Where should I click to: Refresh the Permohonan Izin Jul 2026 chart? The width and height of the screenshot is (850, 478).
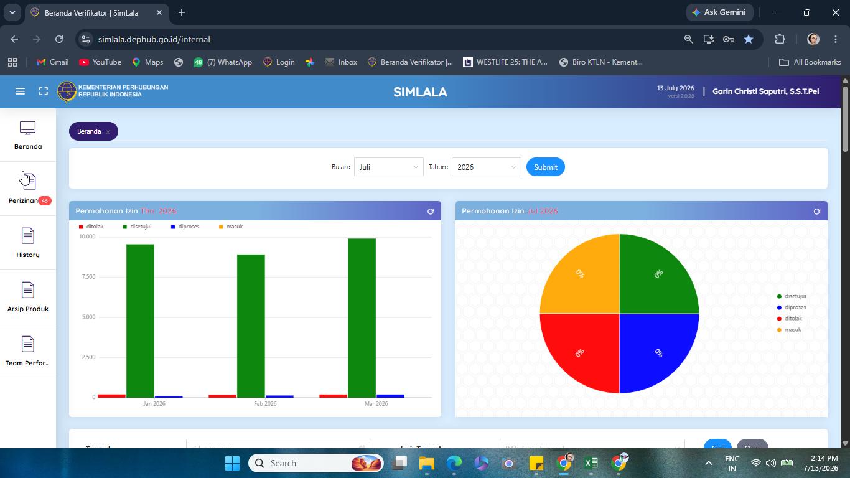(x=817, y=212)
